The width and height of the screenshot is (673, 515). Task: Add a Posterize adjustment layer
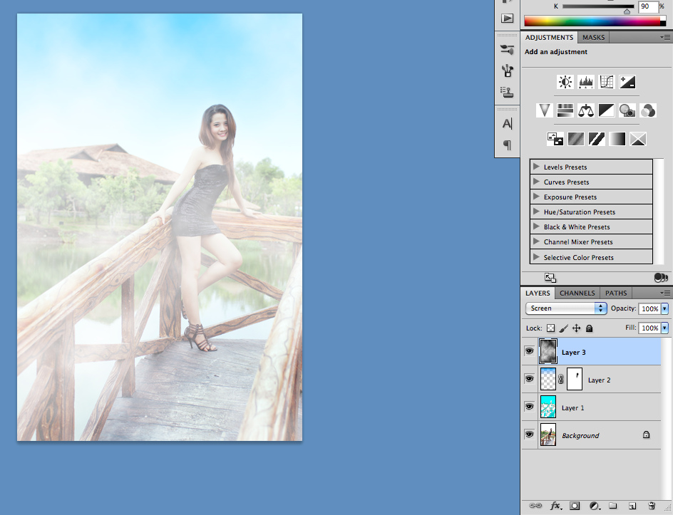coord(575,139)
